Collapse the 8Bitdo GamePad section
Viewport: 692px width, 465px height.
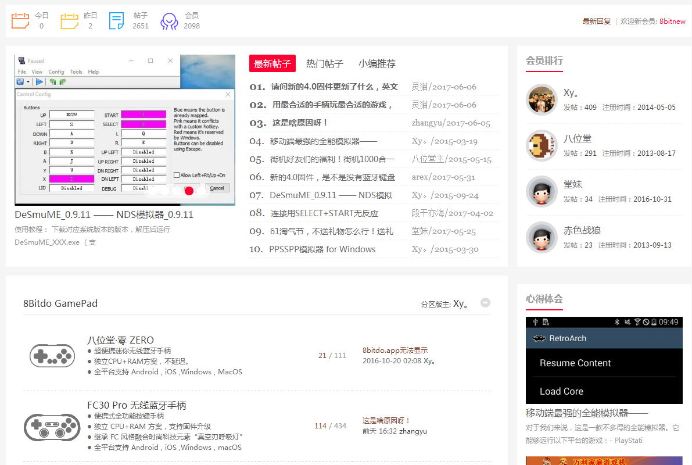486,302
